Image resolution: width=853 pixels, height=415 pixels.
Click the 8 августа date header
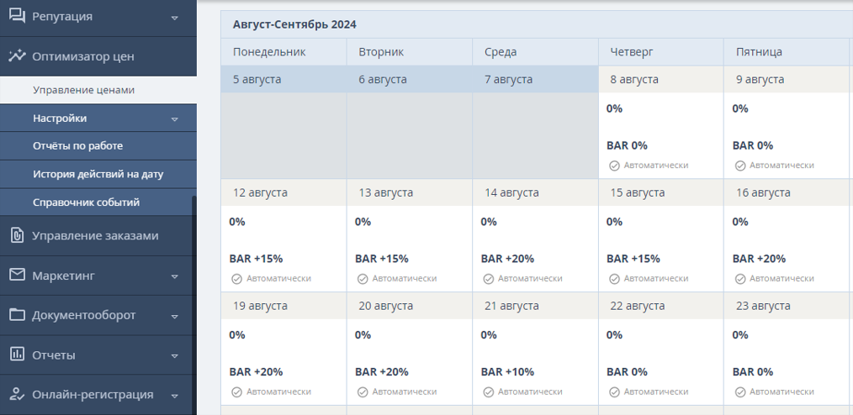661,79
